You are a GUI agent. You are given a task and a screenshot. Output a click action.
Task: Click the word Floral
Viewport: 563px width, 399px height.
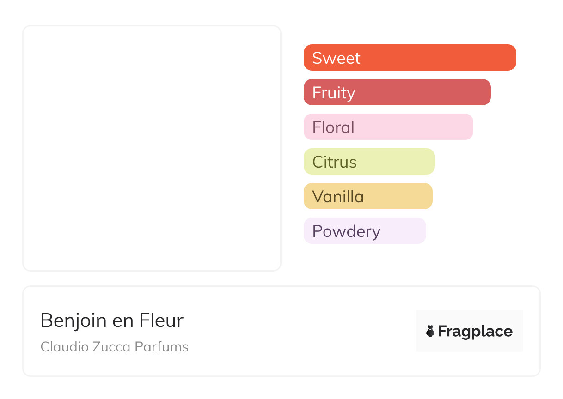point(333,127)
